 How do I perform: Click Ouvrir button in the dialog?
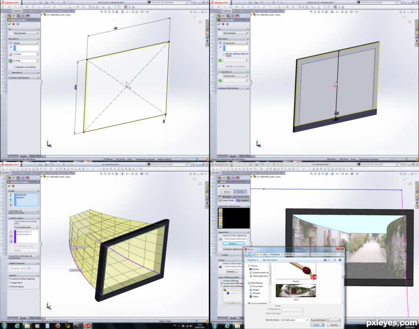(316, 325)
